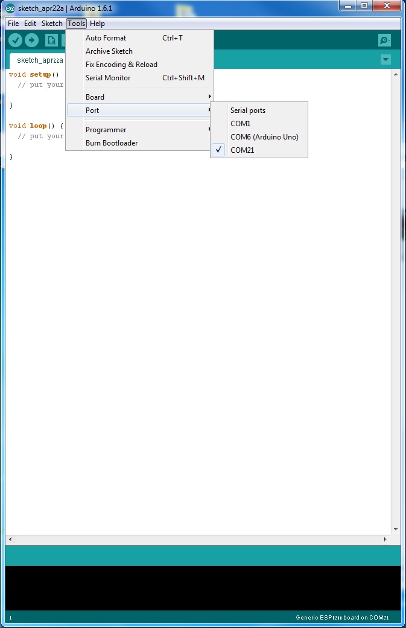
Task: Select Fix Encoding & Reload
Action: coord(139,65)
